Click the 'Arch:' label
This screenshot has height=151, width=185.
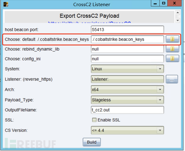coord(10,90)
